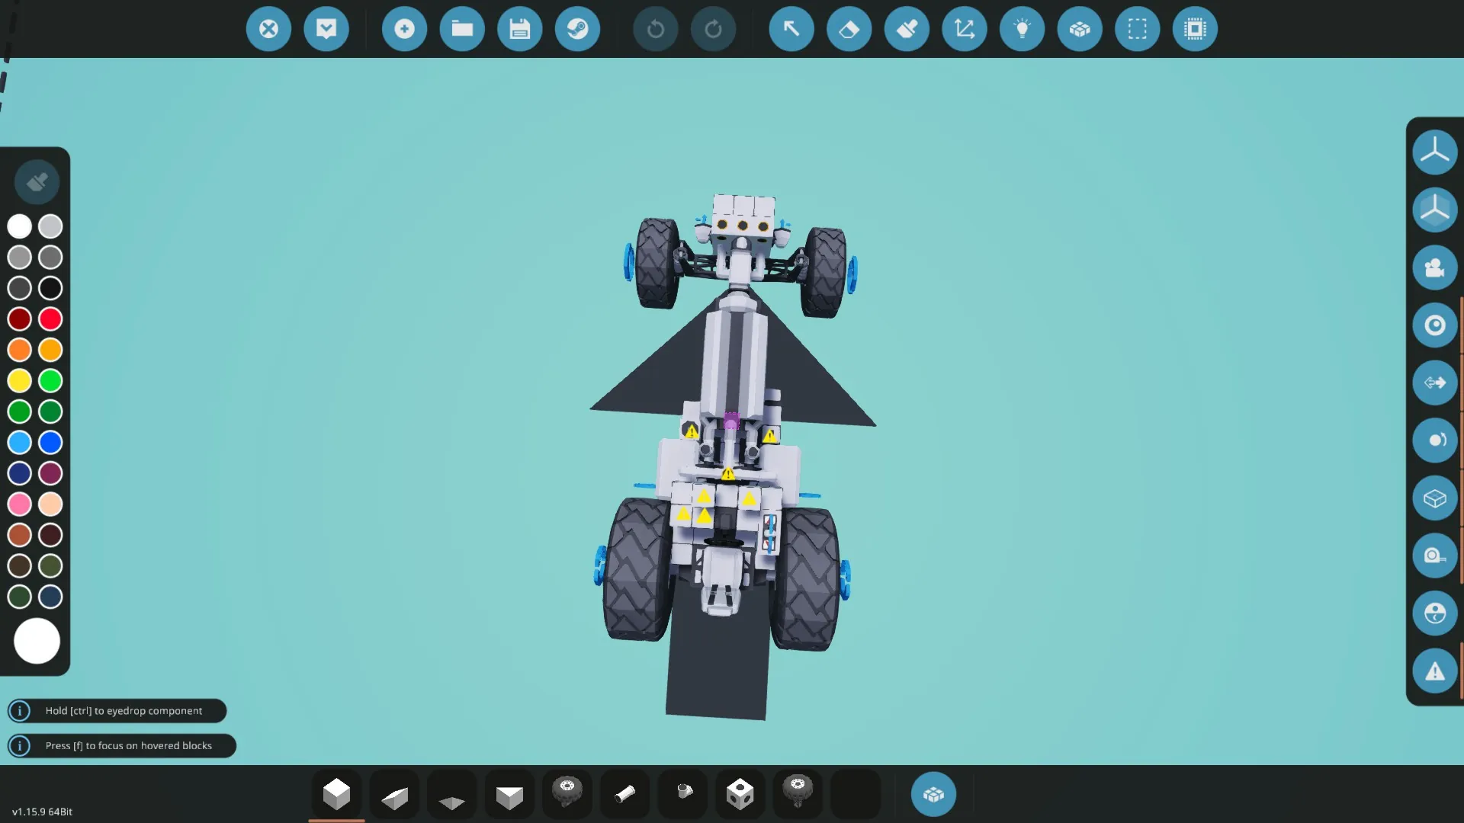Select the wheel component hotbar slot
Viewport: 1464px width, 823px height.
coord(567,793)
